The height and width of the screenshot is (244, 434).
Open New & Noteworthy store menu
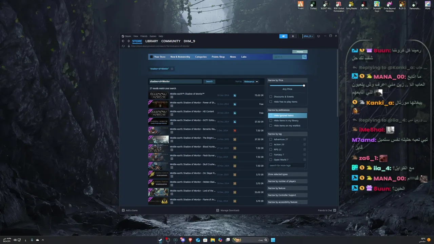click(x=180, y=57)
